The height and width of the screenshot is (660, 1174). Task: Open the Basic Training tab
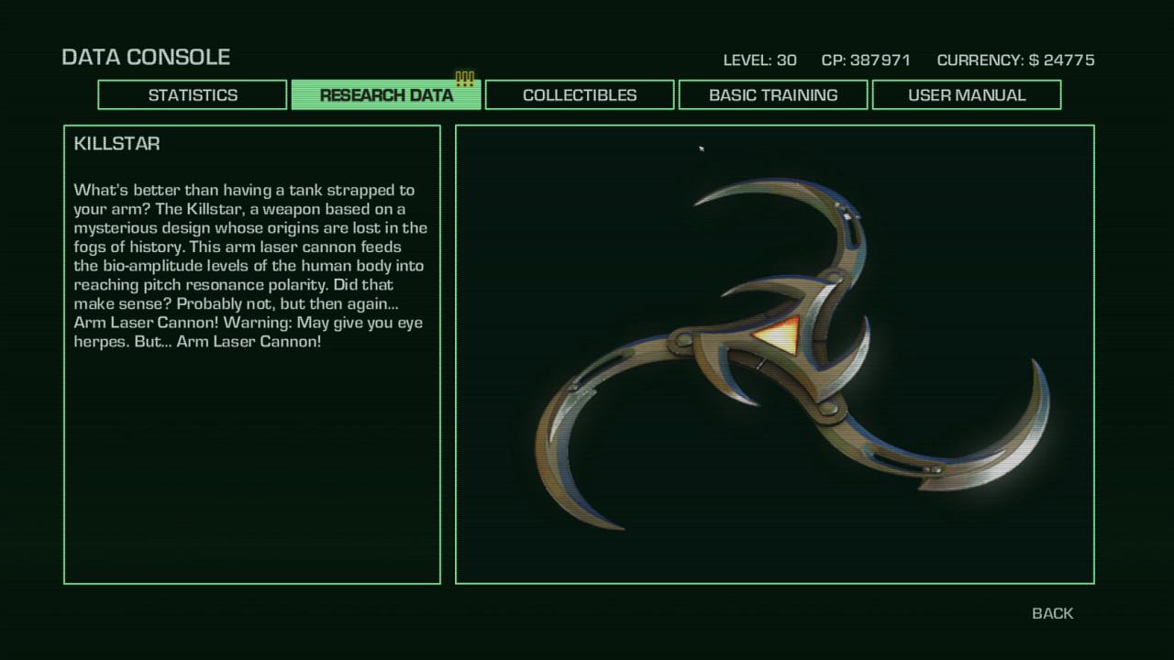[773, 95]
